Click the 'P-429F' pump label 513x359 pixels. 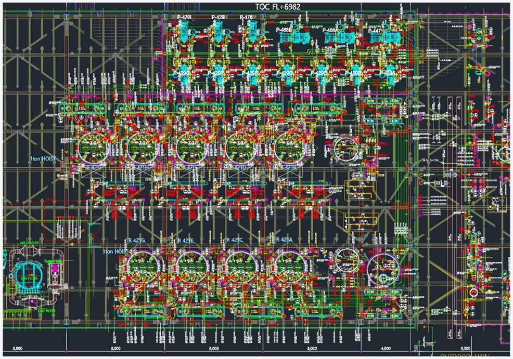tap(216, 73)
